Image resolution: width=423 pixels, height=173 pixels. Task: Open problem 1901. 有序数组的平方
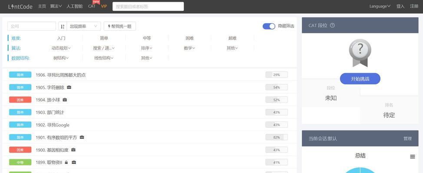[56, 137]
